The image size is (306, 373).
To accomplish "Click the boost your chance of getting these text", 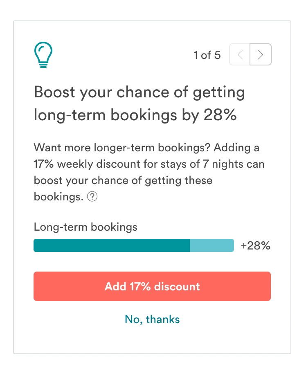I will [123, 180].
